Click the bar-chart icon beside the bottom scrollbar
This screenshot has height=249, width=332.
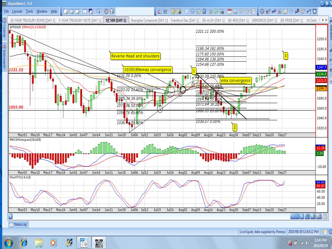coord(307,216)
